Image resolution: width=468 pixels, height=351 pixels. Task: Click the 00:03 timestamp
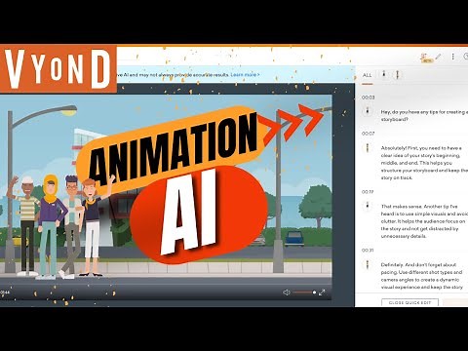click(369, 97)
